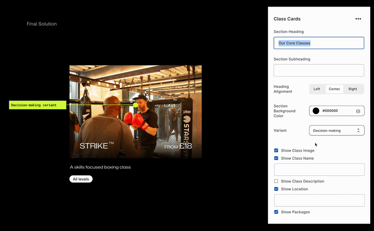
Task: Set heading alignment to Center
Action: click(x=334, y=89)
